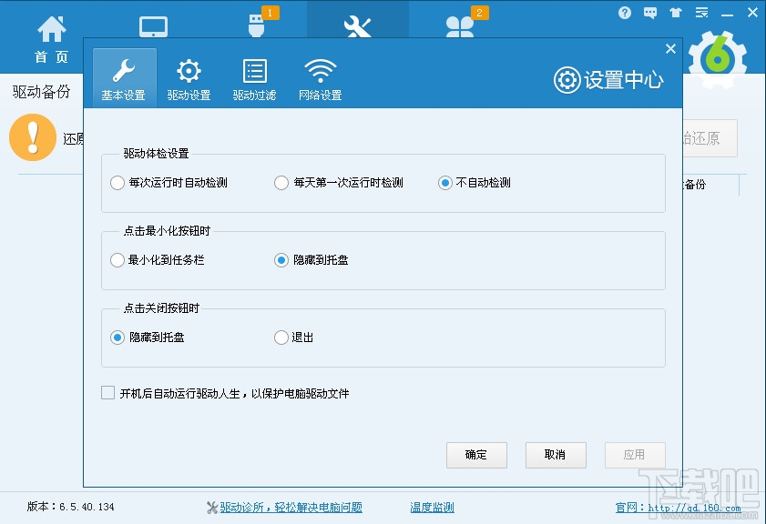Click the yellow warning exclamation icon
The width and height of the screenshot is (766, 524).
[x=33, y=138]
